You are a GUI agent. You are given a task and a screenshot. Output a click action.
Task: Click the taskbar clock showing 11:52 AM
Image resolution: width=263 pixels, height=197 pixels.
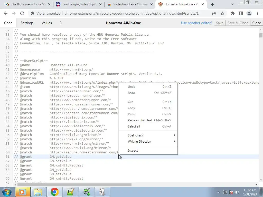pos(250,192)
